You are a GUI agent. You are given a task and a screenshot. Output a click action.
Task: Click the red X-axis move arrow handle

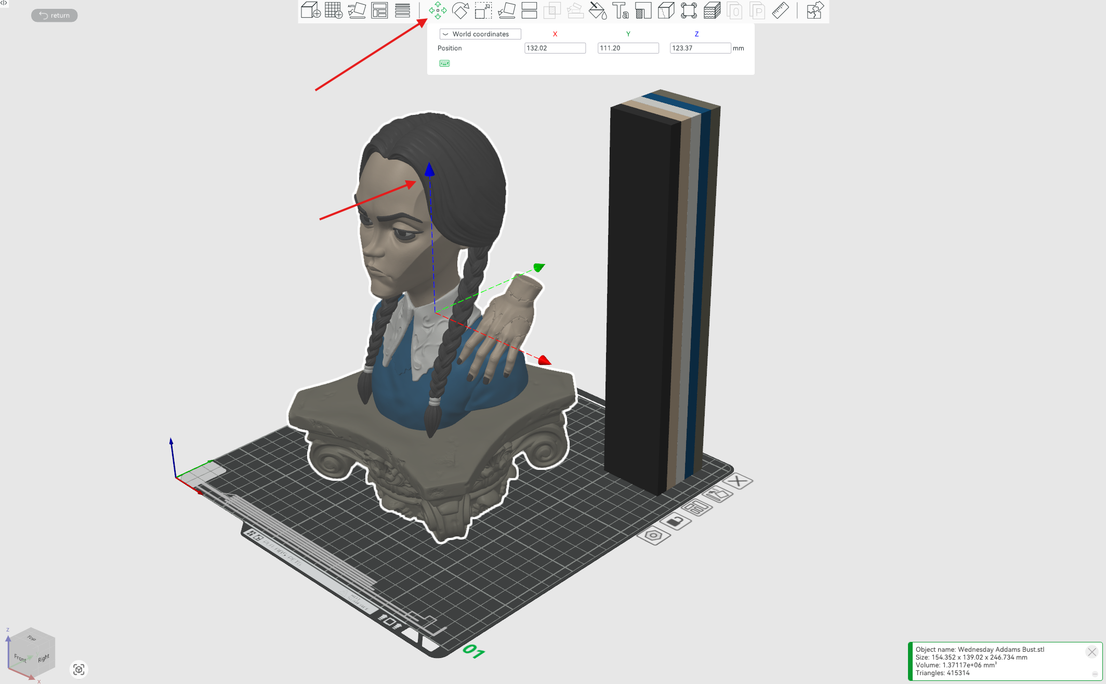click(544, 360)
